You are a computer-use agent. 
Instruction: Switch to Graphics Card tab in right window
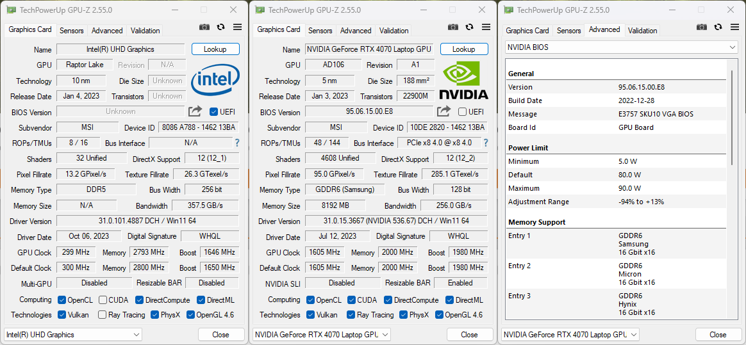[527, 31]
